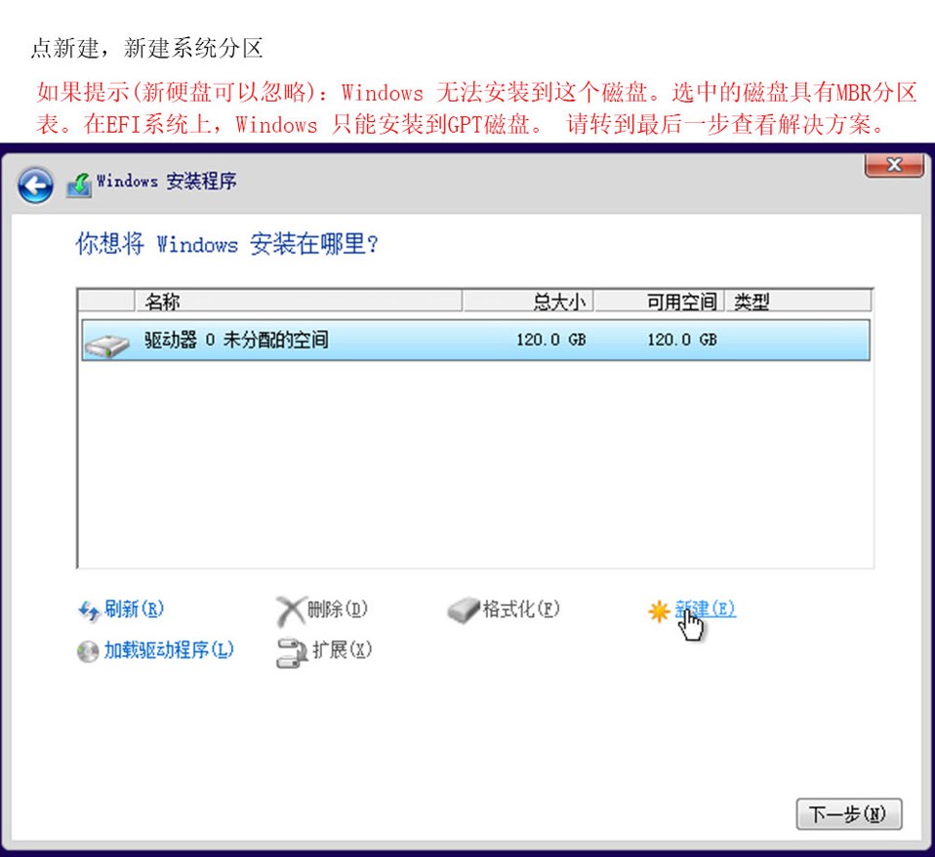Click the refresh arrows icon
This screenshot has height=857, width=935.
click(x=89, y=611)
